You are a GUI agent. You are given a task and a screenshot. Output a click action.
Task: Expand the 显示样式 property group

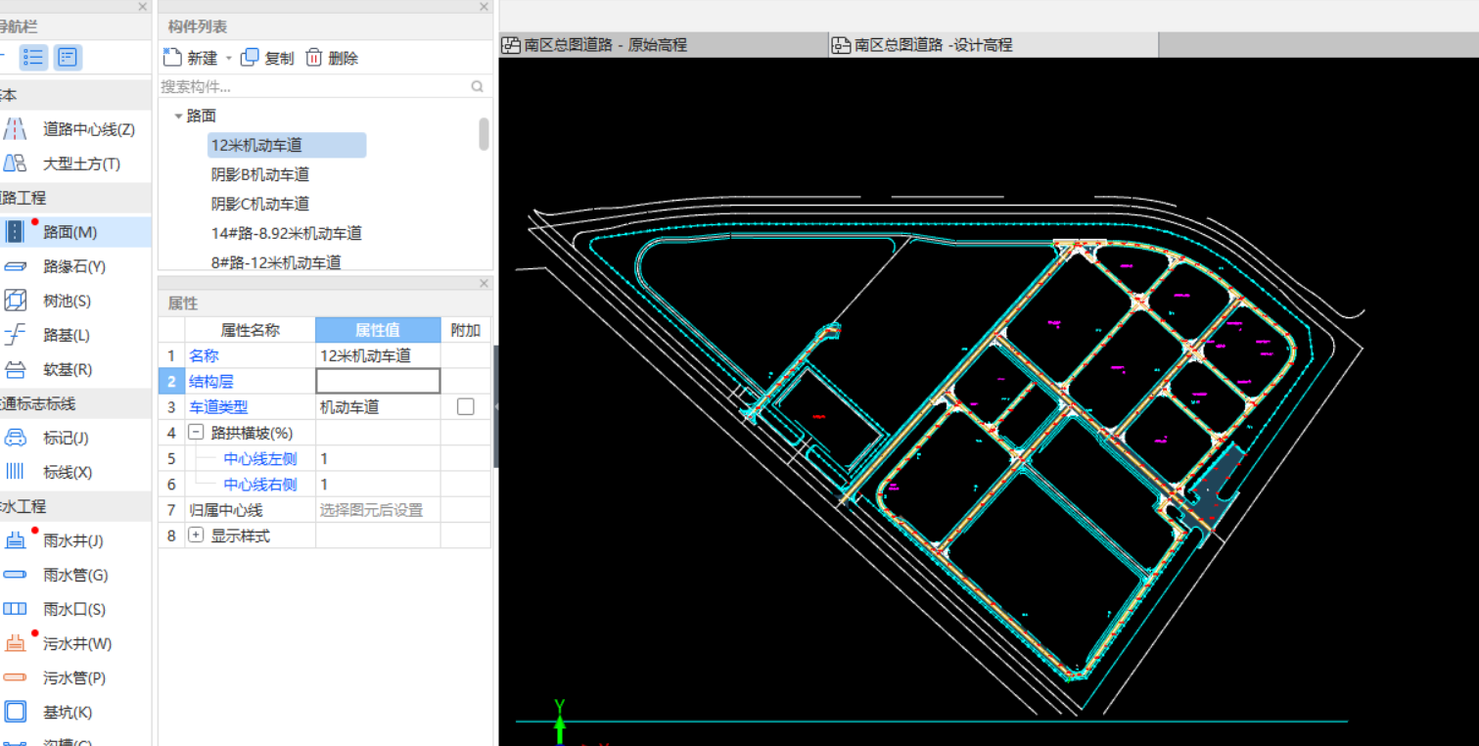196,536
